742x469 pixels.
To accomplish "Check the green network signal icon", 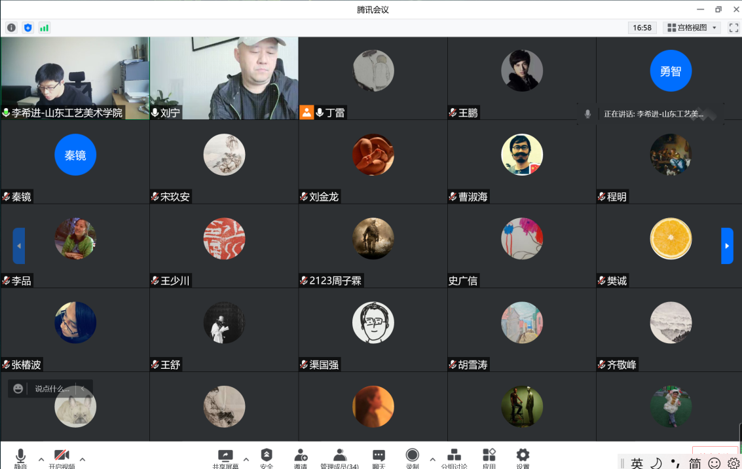I will [x=44, y=28].
